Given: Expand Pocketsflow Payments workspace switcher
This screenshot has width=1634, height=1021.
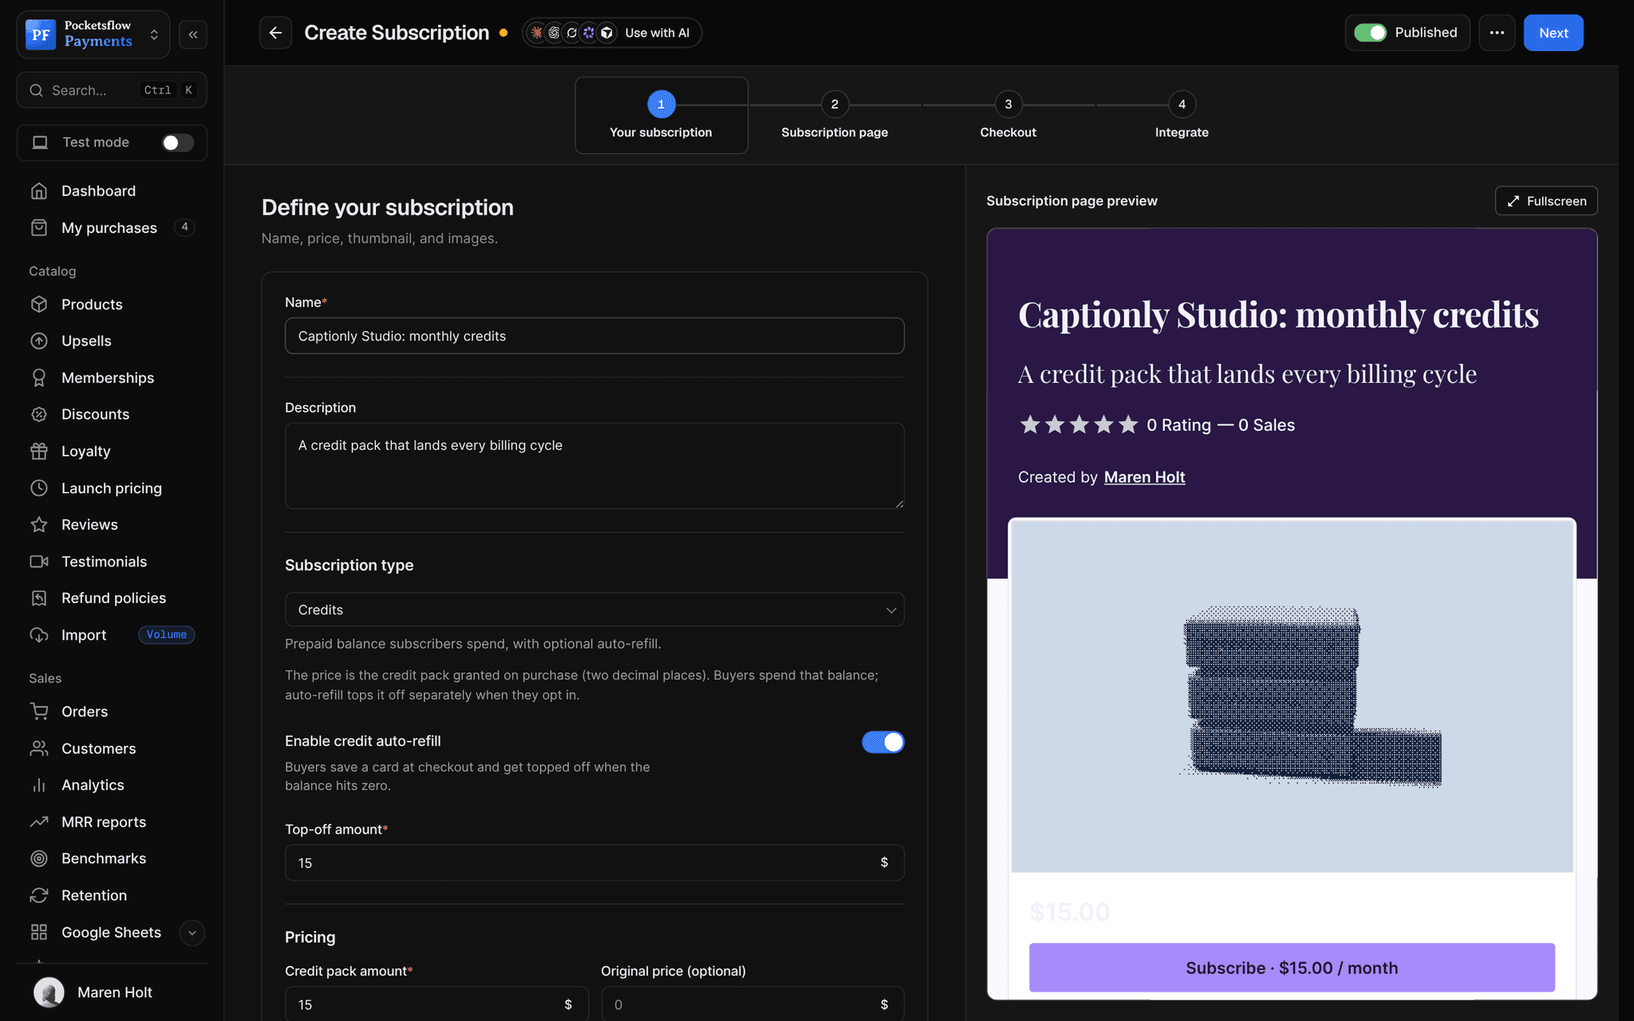Looking at the screenshot, I should click(x=93, y=34).
